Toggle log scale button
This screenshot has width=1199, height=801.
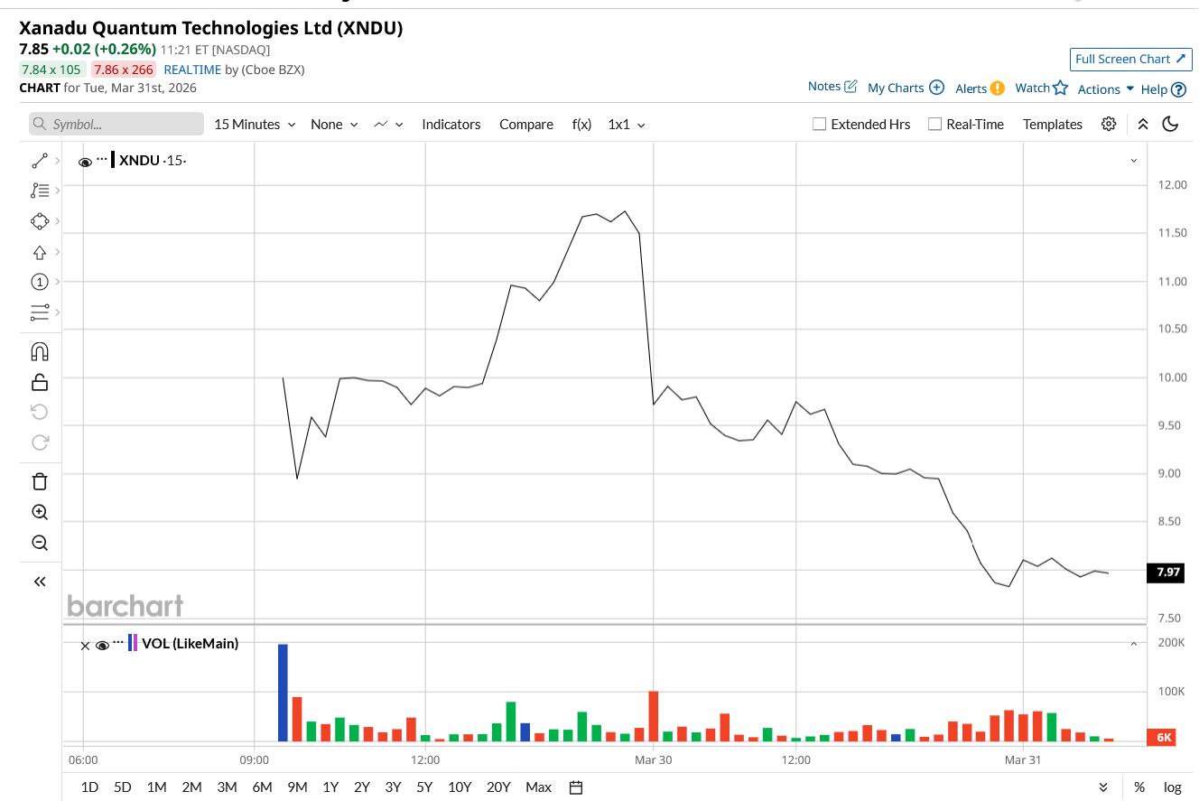(1172, 787)
